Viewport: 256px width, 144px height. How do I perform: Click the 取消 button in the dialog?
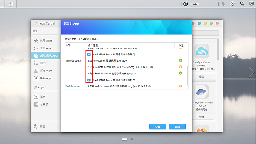[x=177, y=127]
